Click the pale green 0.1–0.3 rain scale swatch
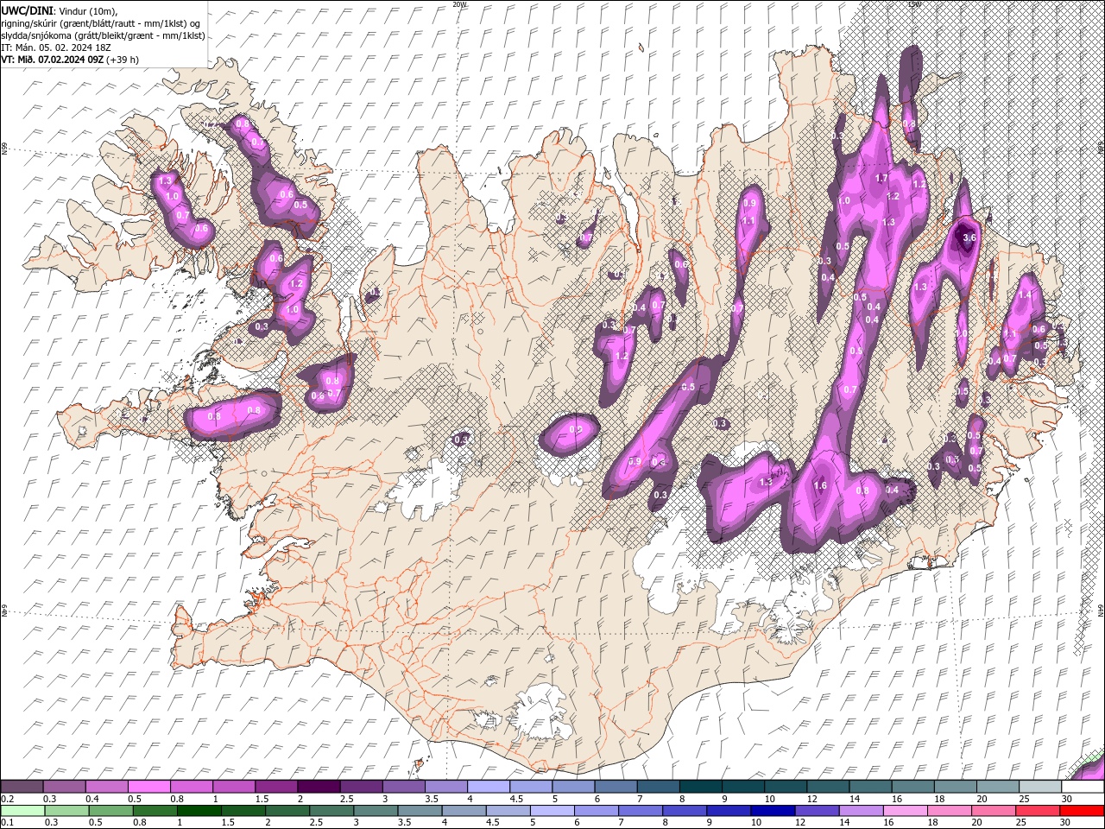Image resolution: width=1105 pixels, height=829 pixels. click(x=22, y=810)
